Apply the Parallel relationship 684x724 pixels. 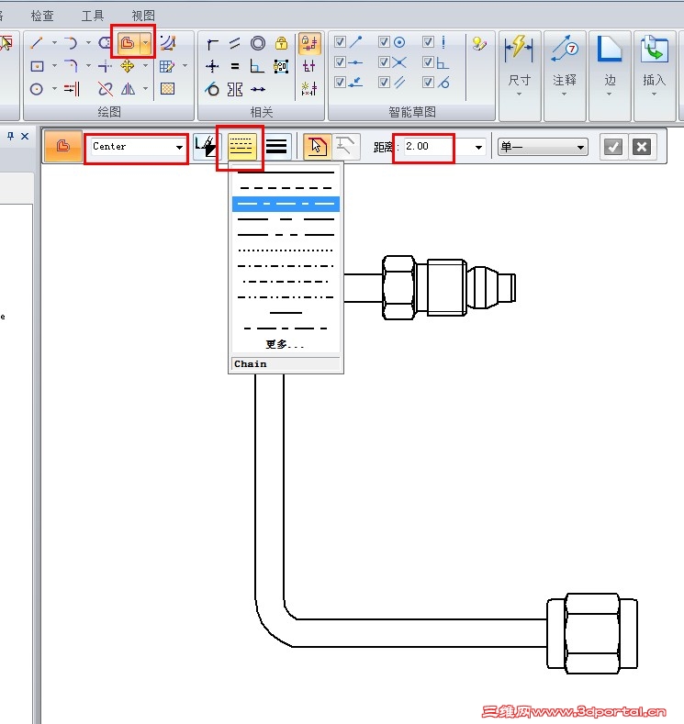[x=235, y=43]
